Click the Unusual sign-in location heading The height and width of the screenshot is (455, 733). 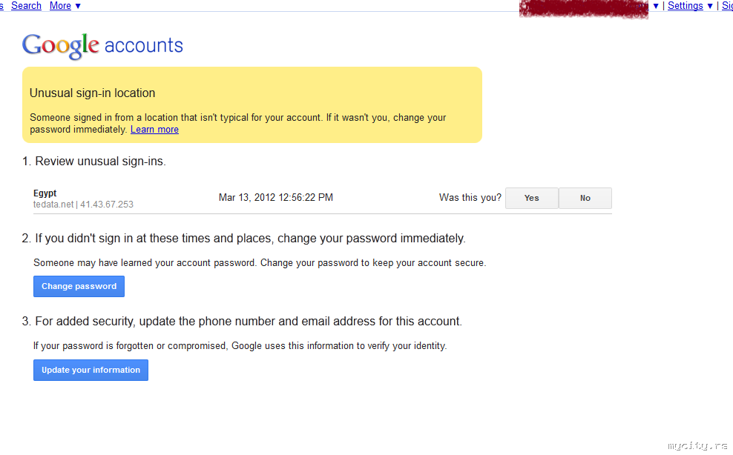[93, 93]
